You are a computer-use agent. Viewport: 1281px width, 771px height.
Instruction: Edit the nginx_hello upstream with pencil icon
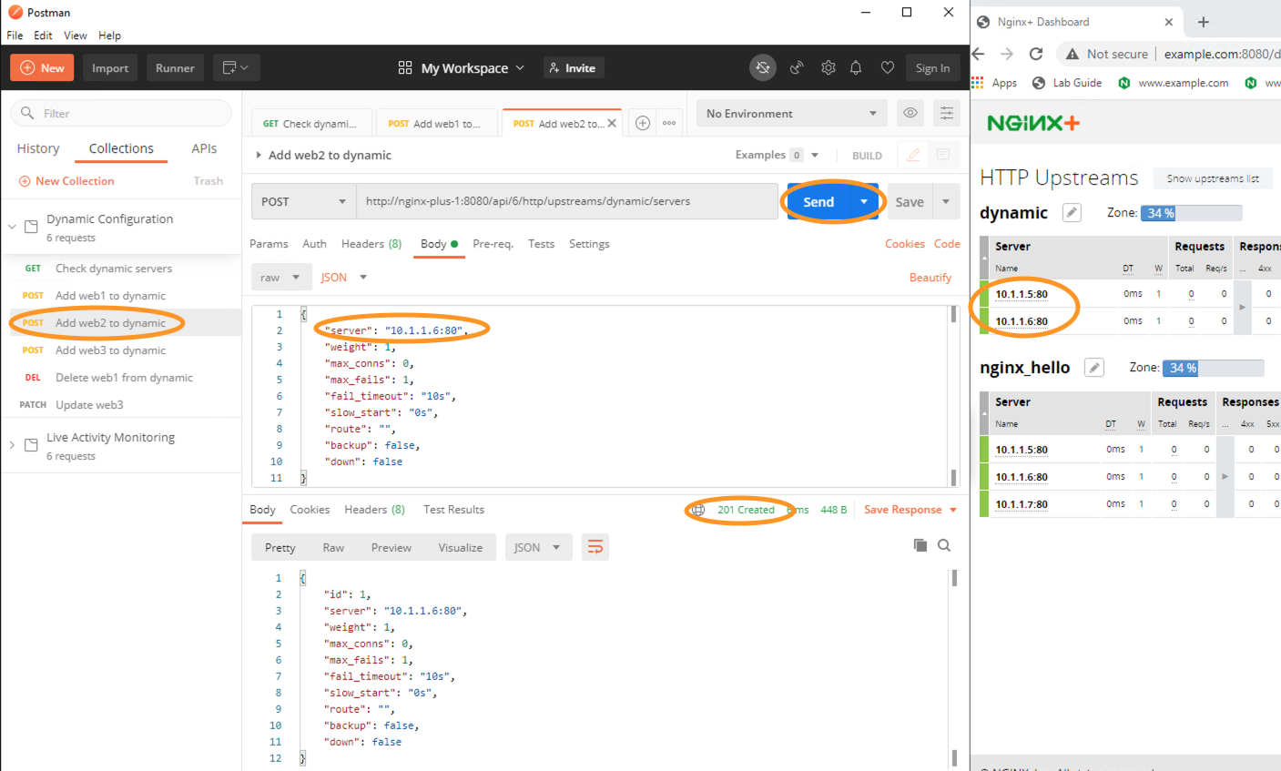(x=1094, y=368)
